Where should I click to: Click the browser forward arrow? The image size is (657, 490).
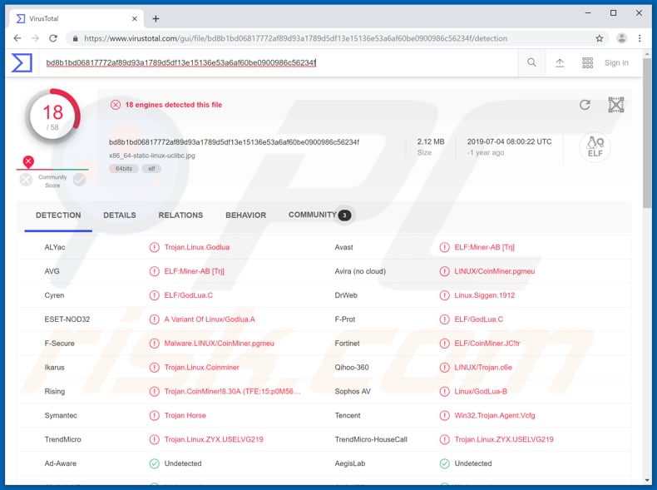(35, 38)
